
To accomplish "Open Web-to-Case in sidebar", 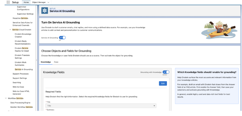I will click(18, 87).
